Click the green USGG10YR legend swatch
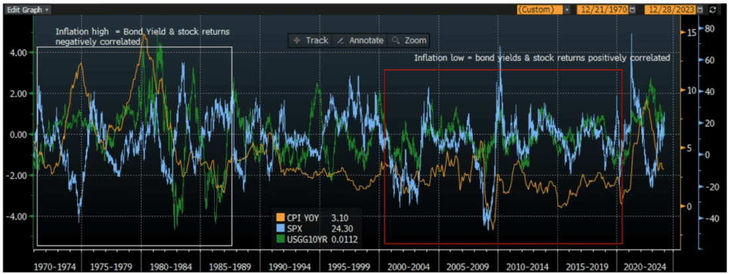 (279, 238)
